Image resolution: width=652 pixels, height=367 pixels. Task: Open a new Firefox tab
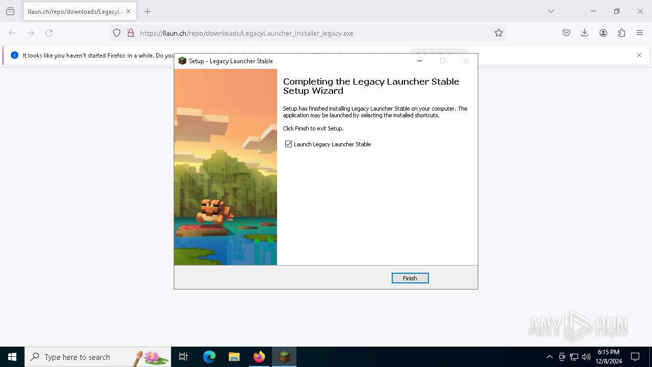coord(148,11)
